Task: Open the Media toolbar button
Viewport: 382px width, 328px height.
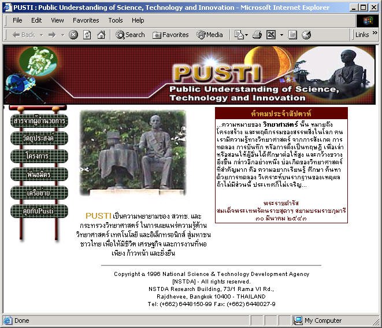Action: click(x=210, y=35)
